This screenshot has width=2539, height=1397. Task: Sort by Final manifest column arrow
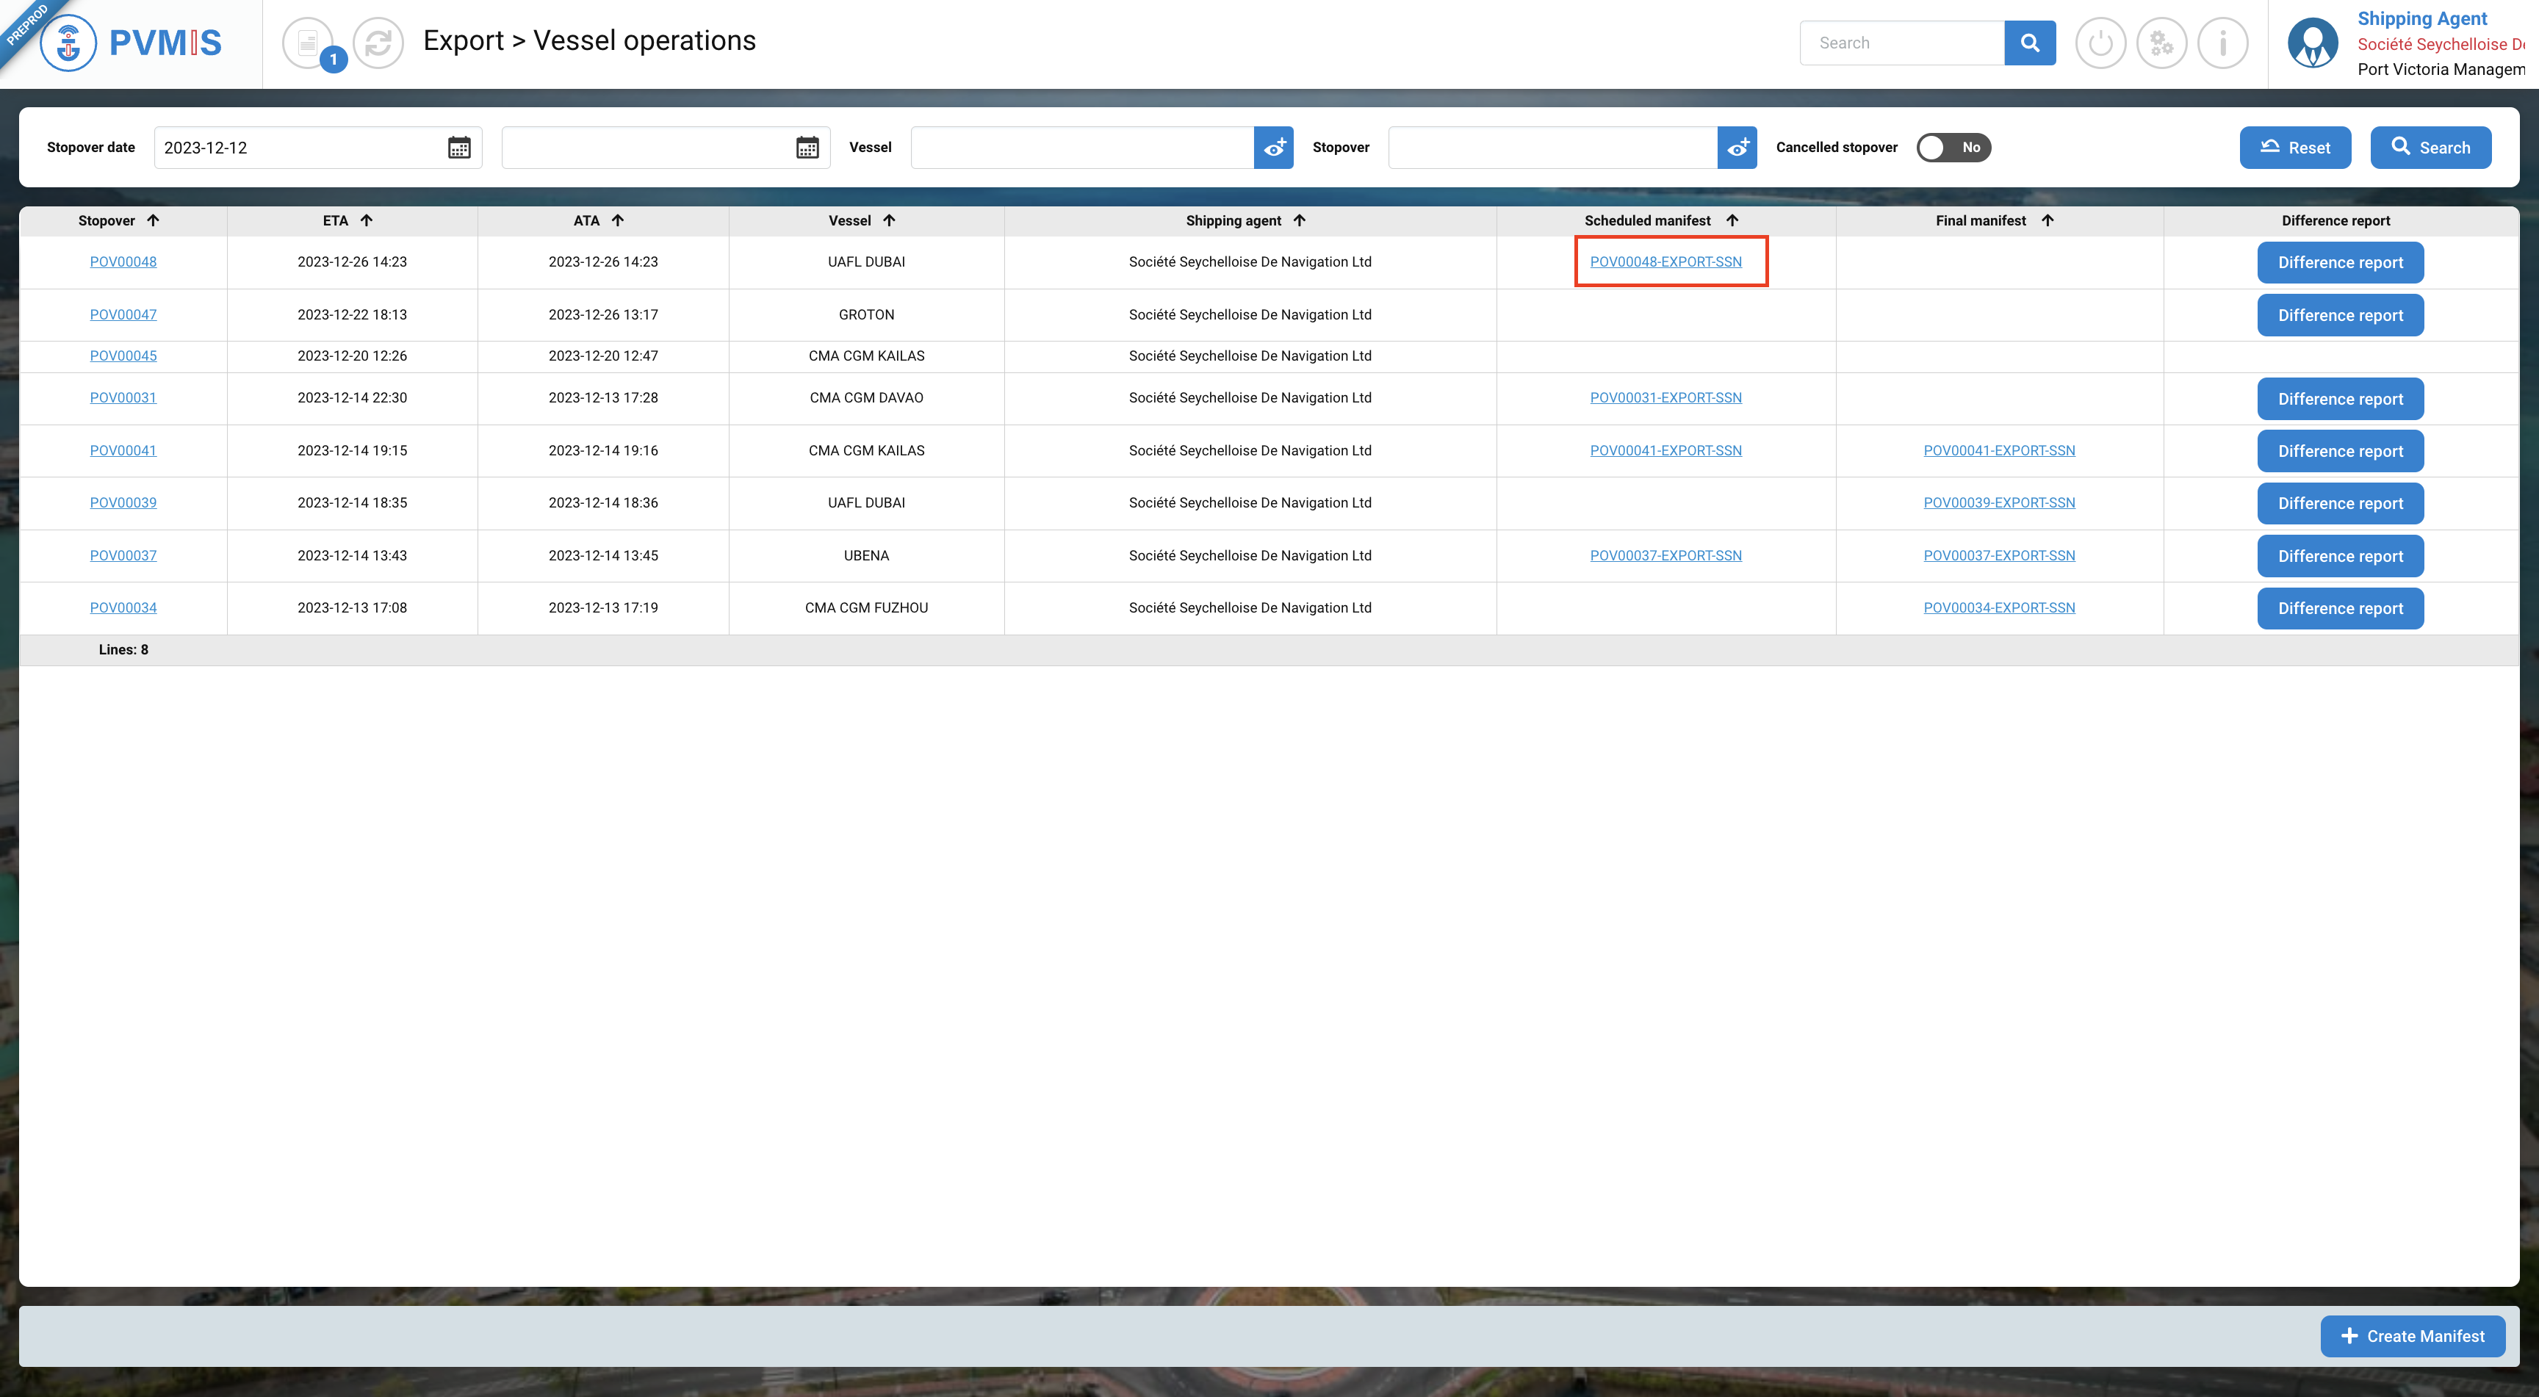(2048, 220)
